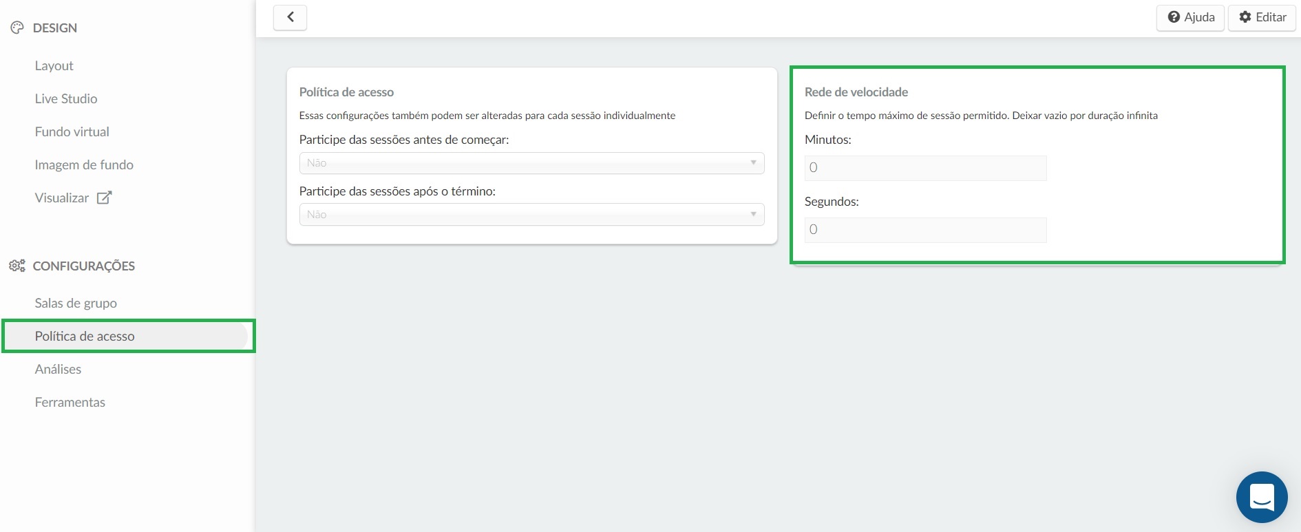Click the back arrow button
1301x532 pixels.
click(x=290, y=17)
